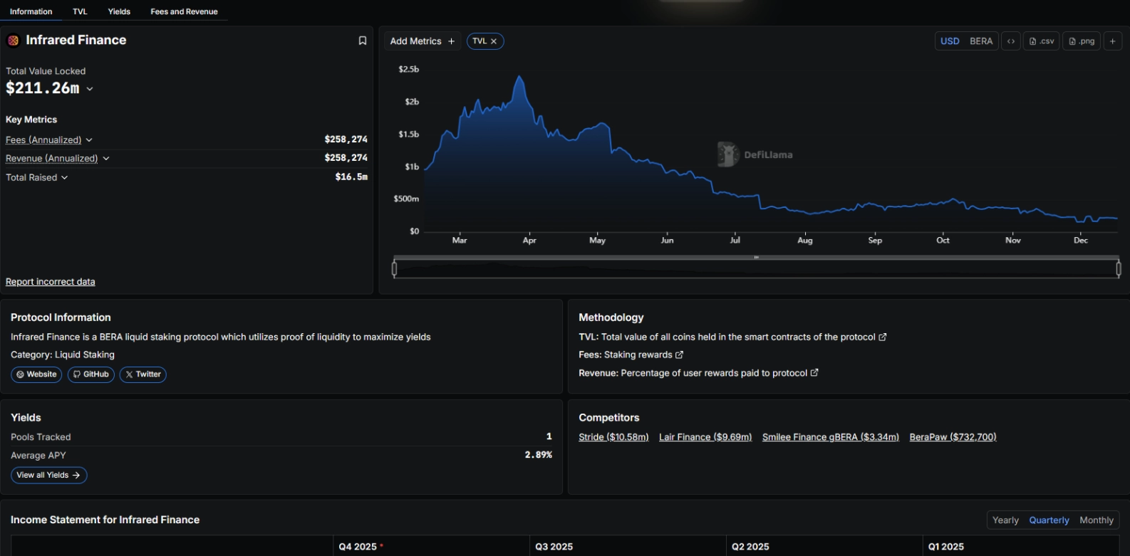Image resolution: width=1130 pixels, height=556 pixels.
Task: Open Fees and Revenue tab
Action: [x=184, y=11]
